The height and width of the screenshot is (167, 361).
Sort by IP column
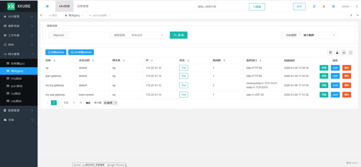tap(152, 61)
